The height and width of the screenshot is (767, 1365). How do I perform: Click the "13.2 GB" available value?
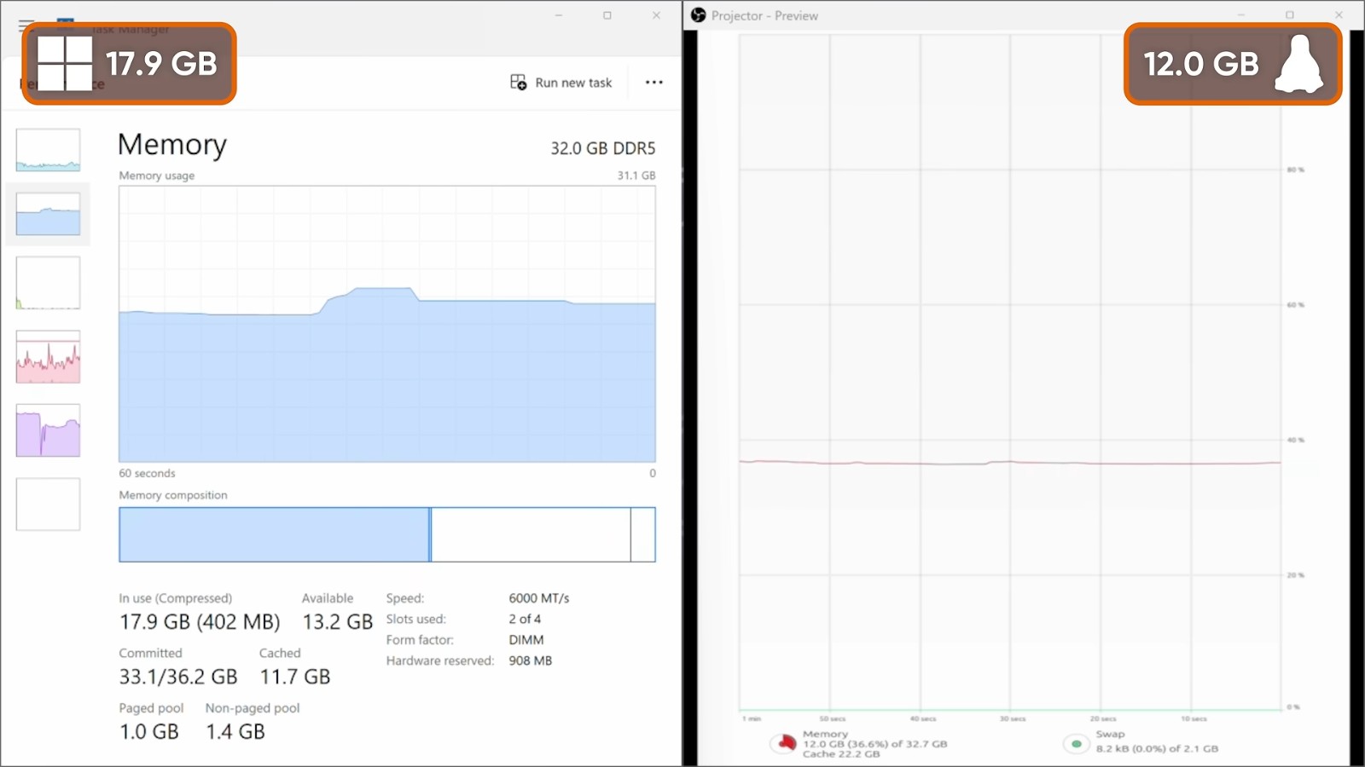338,622
